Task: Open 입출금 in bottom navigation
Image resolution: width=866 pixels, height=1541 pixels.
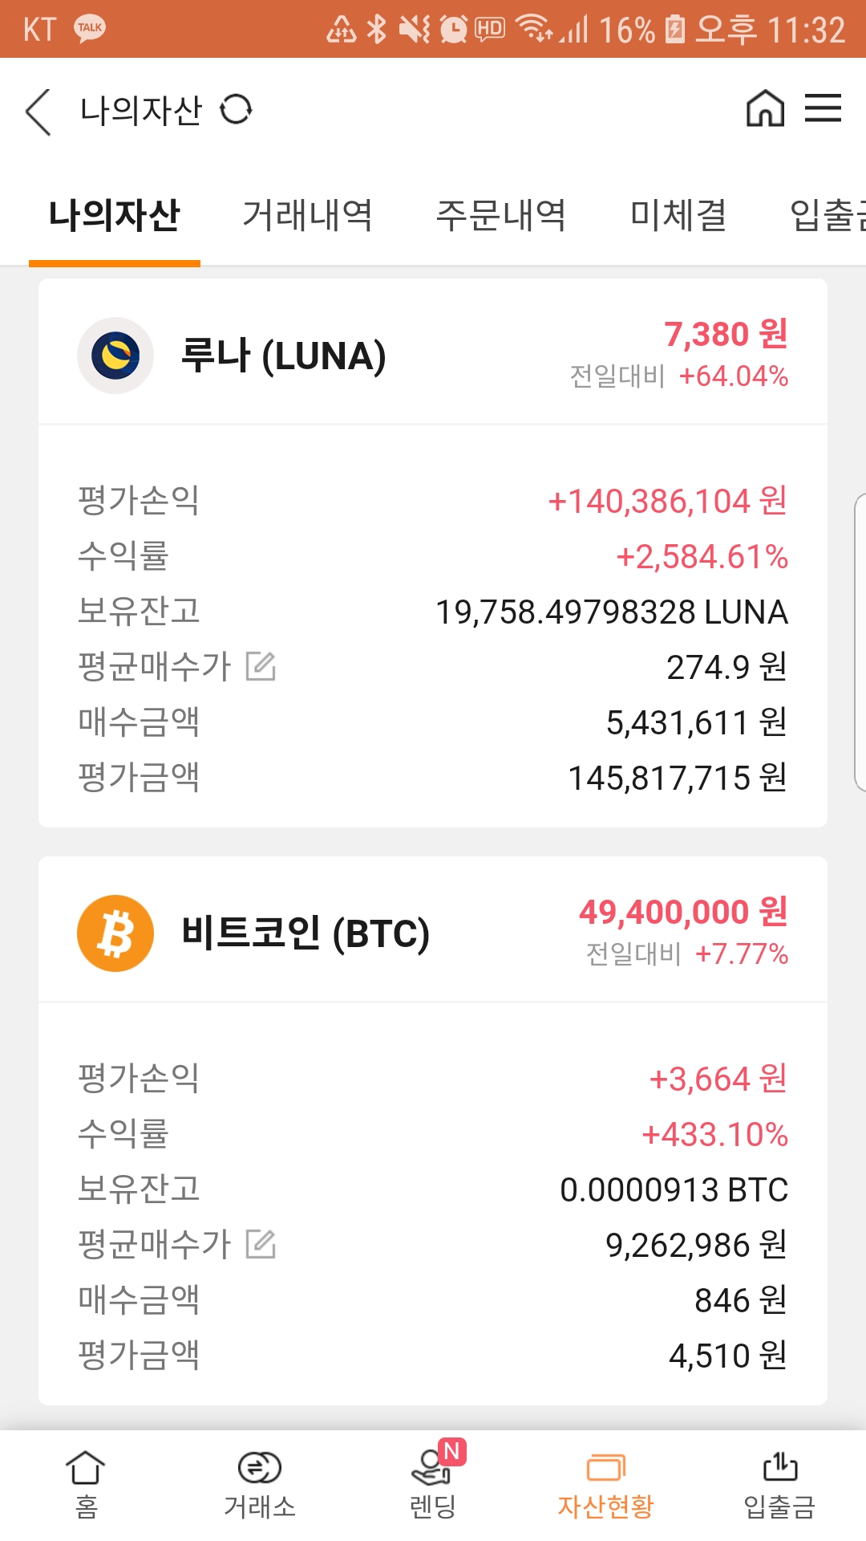Action: click(779, 1485)
